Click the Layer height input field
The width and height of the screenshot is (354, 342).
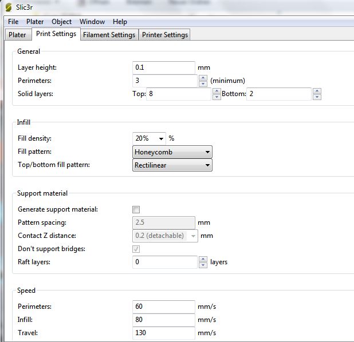coord(164,67)
